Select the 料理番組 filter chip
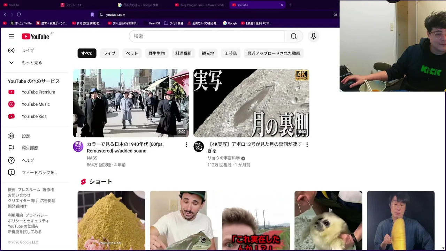 pyautogui.click(x=183, y=53)
